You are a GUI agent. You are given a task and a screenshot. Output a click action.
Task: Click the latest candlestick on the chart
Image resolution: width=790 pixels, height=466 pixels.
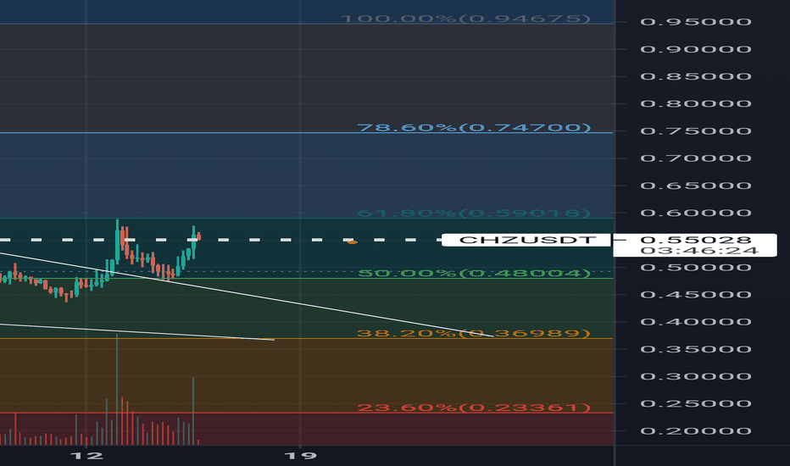[199, 236]
